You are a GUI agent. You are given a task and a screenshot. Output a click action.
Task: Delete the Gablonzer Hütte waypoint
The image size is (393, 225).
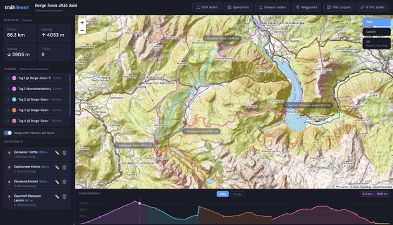pyautogui.click(x=64, y=167)
